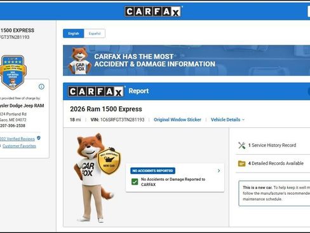Image resolution: width=310 pixels, height=233 pixels.
Task: Click the Car Fox mascot in the accident banner
Action: tap(79, 60)
